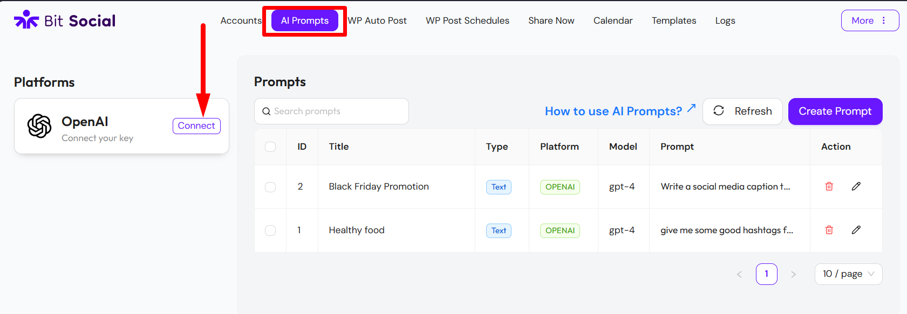Open How to use AI Prompts link
Screen dimensions: 907x314
[x=620, y=111]
